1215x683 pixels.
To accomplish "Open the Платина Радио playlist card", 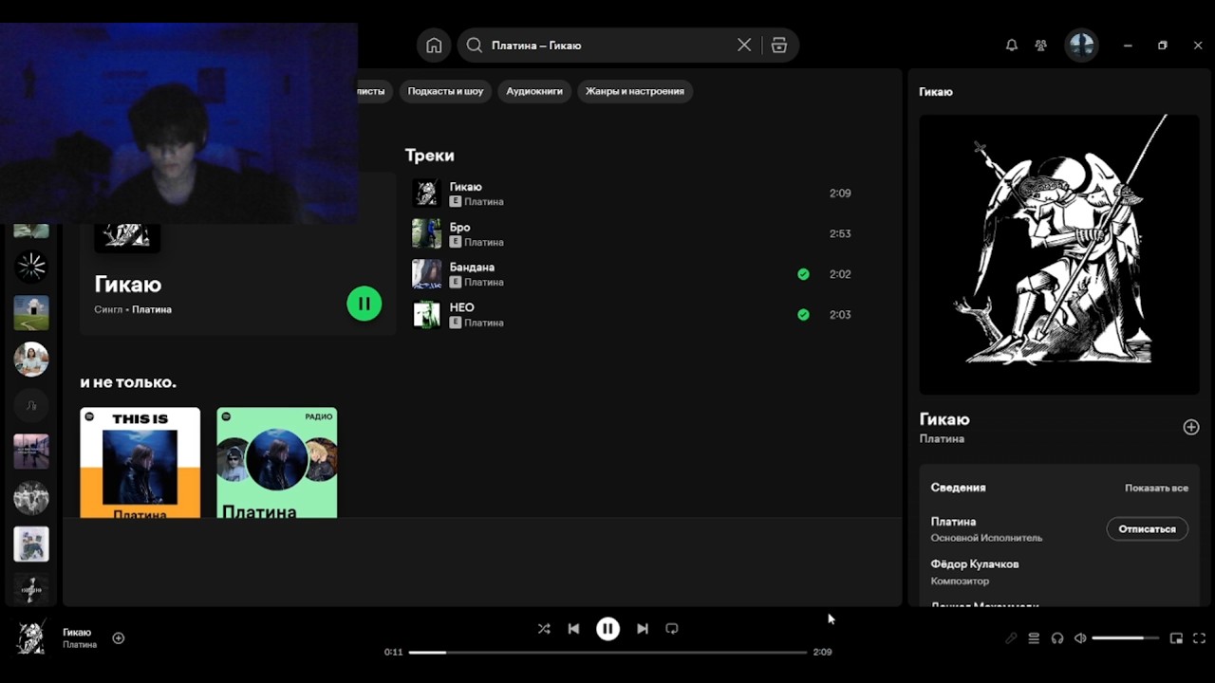I will [x=277, y=463].
